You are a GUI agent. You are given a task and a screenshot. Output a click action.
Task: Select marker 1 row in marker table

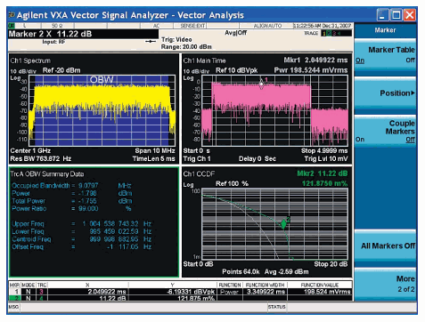coord(181,292)
